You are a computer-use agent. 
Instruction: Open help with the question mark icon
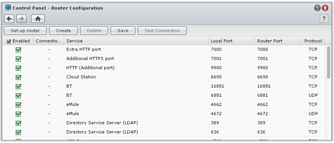[x=324, y=19]
